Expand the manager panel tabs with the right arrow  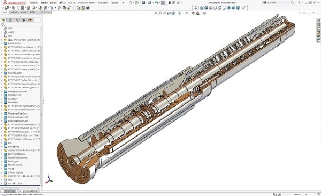[41, 20]
